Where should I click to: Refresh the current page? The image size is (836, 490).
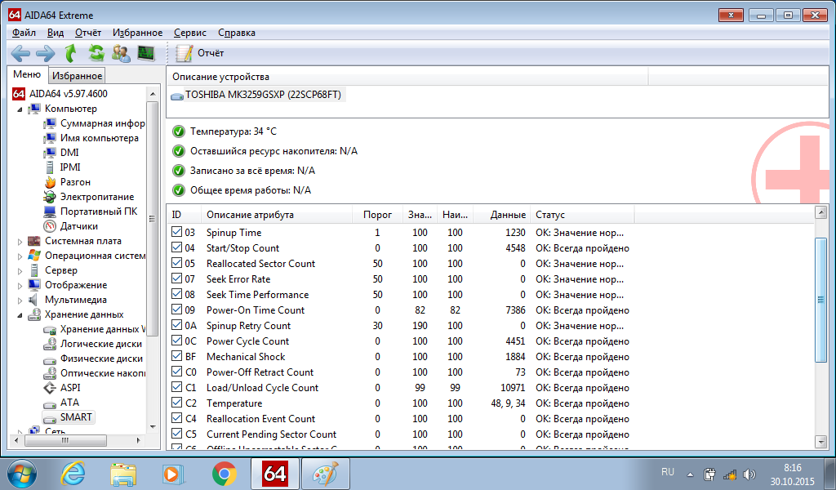coord(96,53)
